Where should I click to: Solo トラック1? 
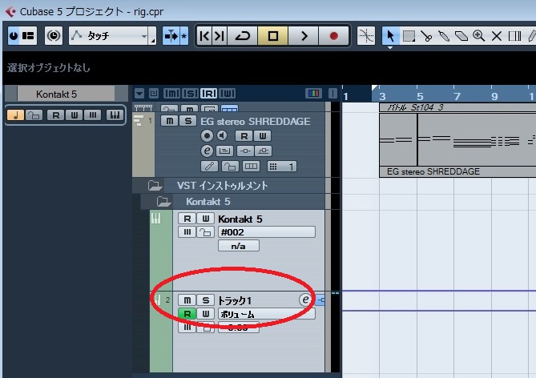point(205,300)
